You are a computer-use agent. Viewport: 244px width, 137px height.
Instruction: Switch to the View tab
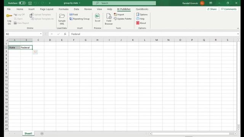tap(99, 9)
